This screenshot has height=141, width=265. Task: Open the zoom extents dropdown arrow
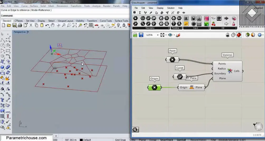(166, 35)
